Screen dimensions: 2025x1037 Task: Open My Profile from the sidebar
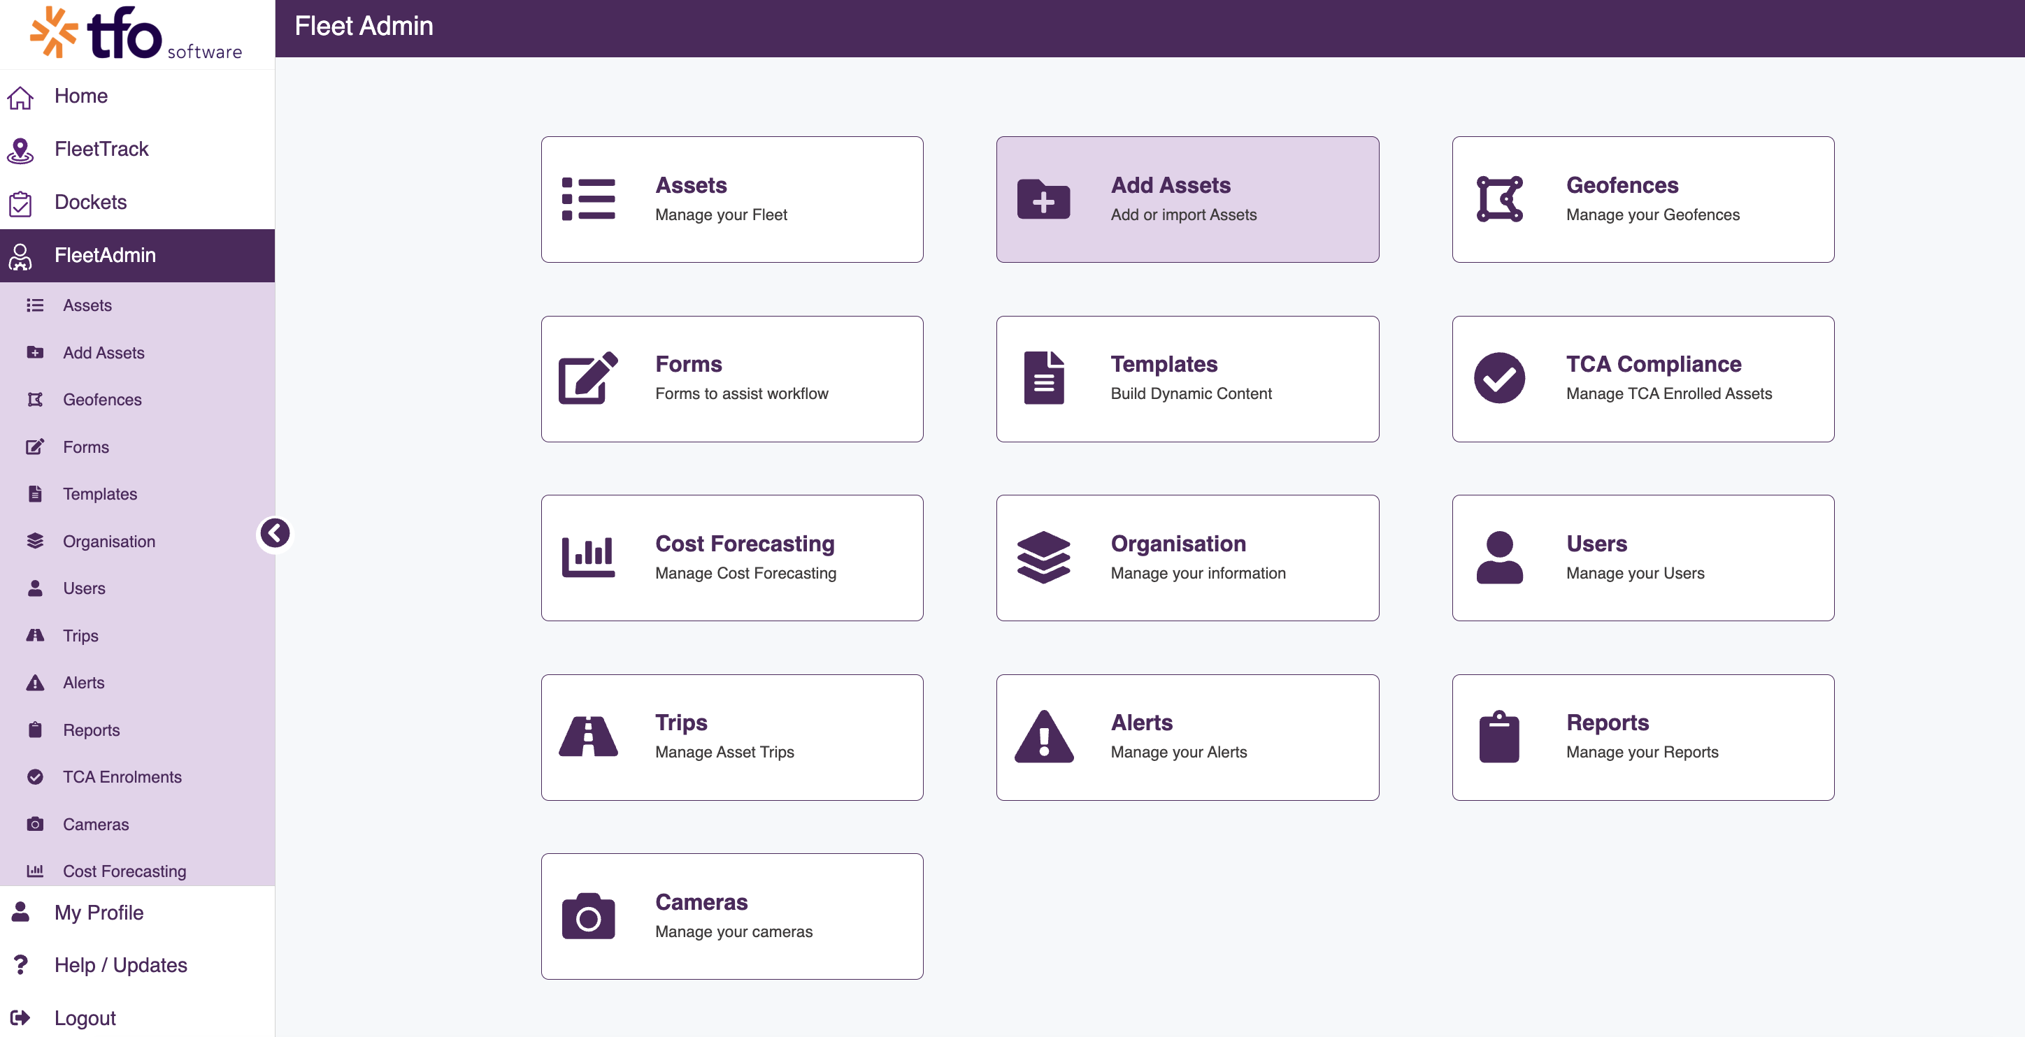click(138, 912)
